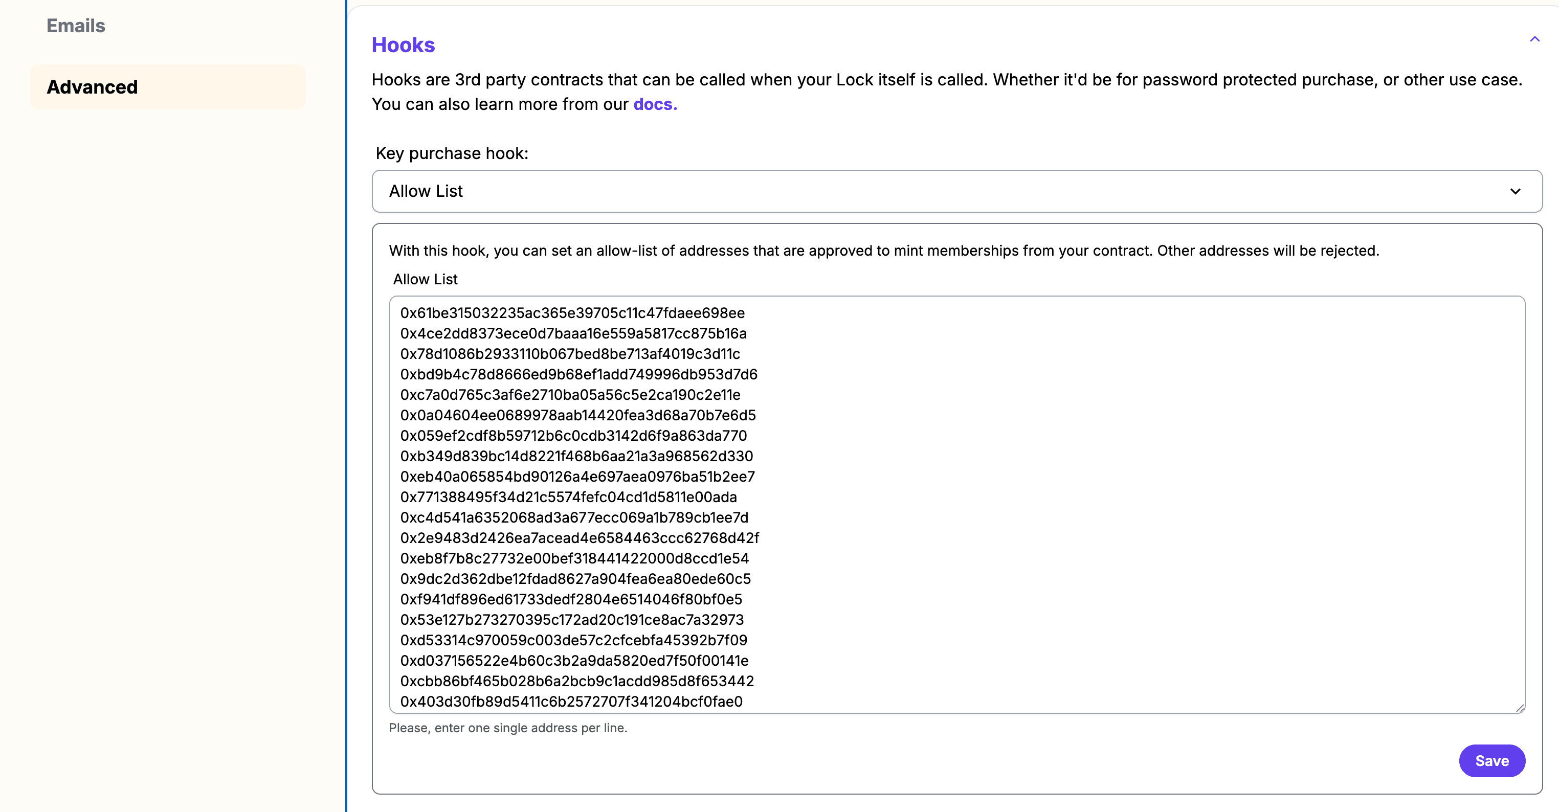Click the address line beginning 0x0a04604ee

578,415
